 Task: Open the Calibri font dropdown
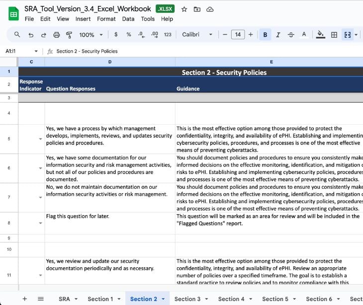pos(197,35)
